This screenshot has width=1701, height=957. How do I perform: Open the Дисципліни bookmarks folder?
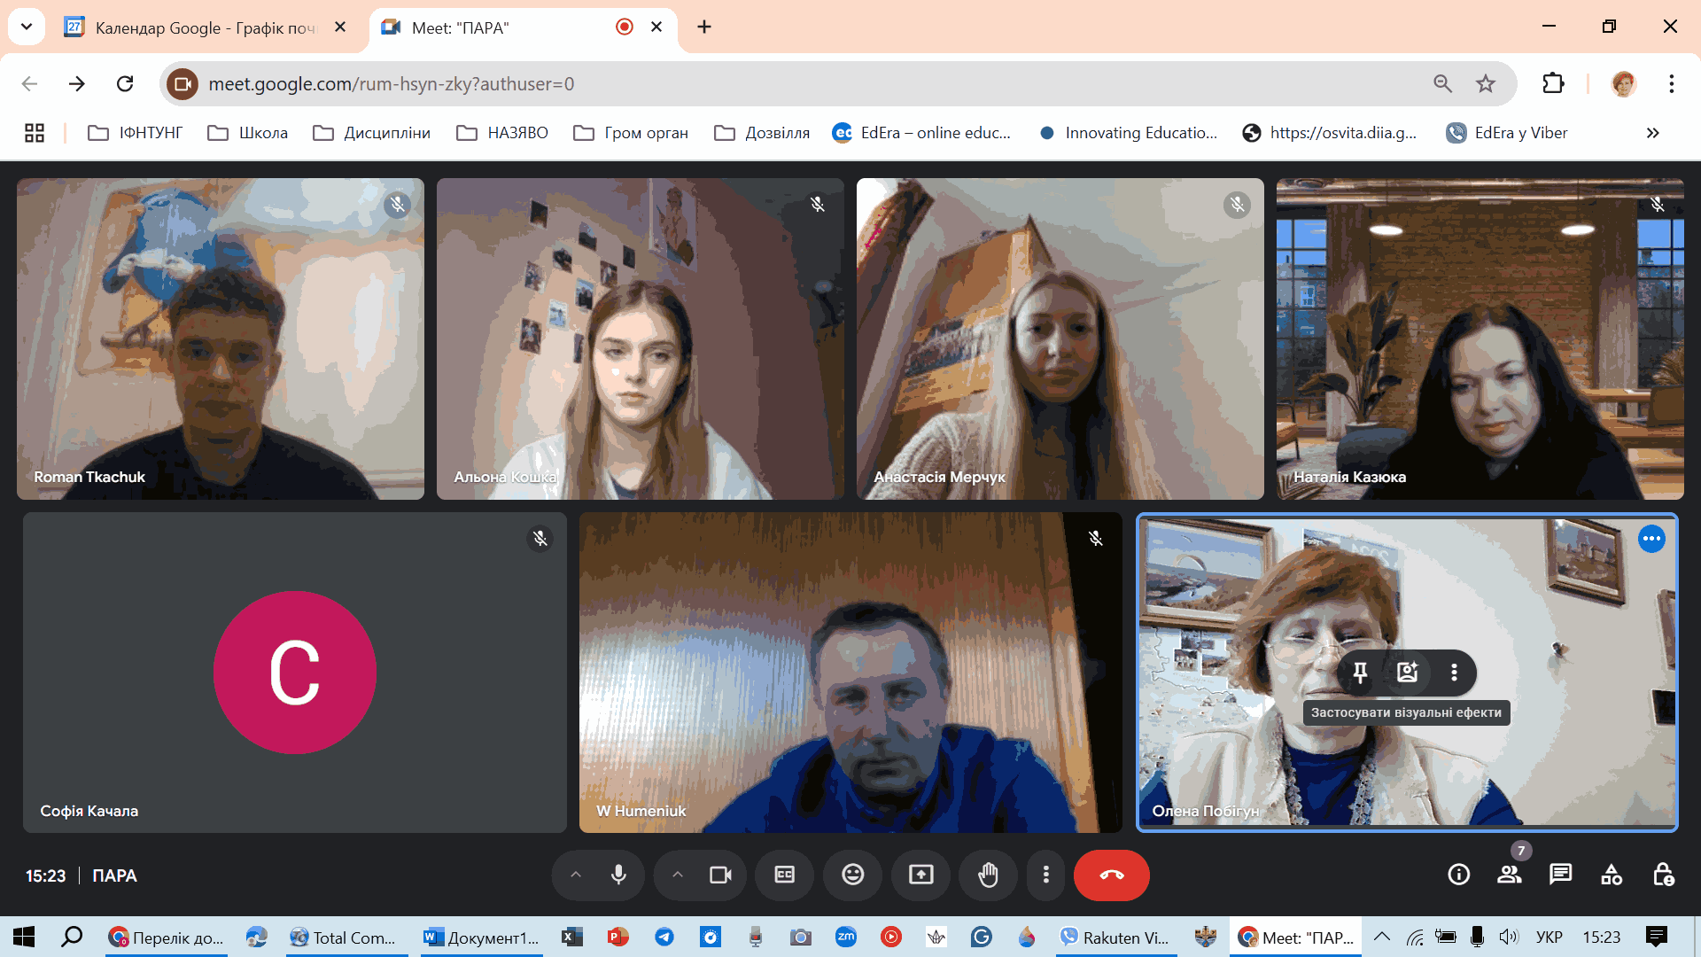point(372,133)
